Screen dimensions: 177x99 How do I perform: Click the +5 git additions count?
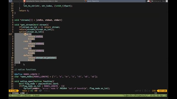point(31,91)
